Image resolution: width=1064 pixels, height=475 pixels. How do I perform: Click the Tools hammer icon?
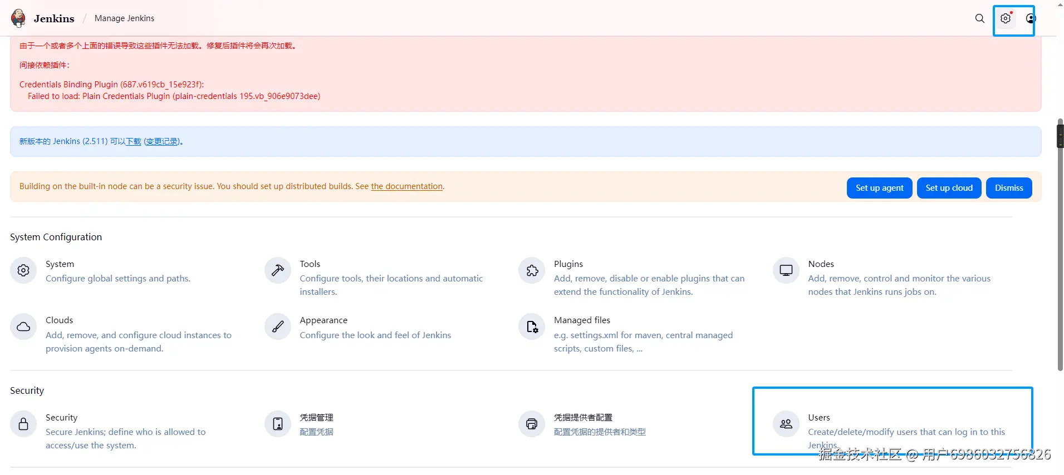pos(277,270)
